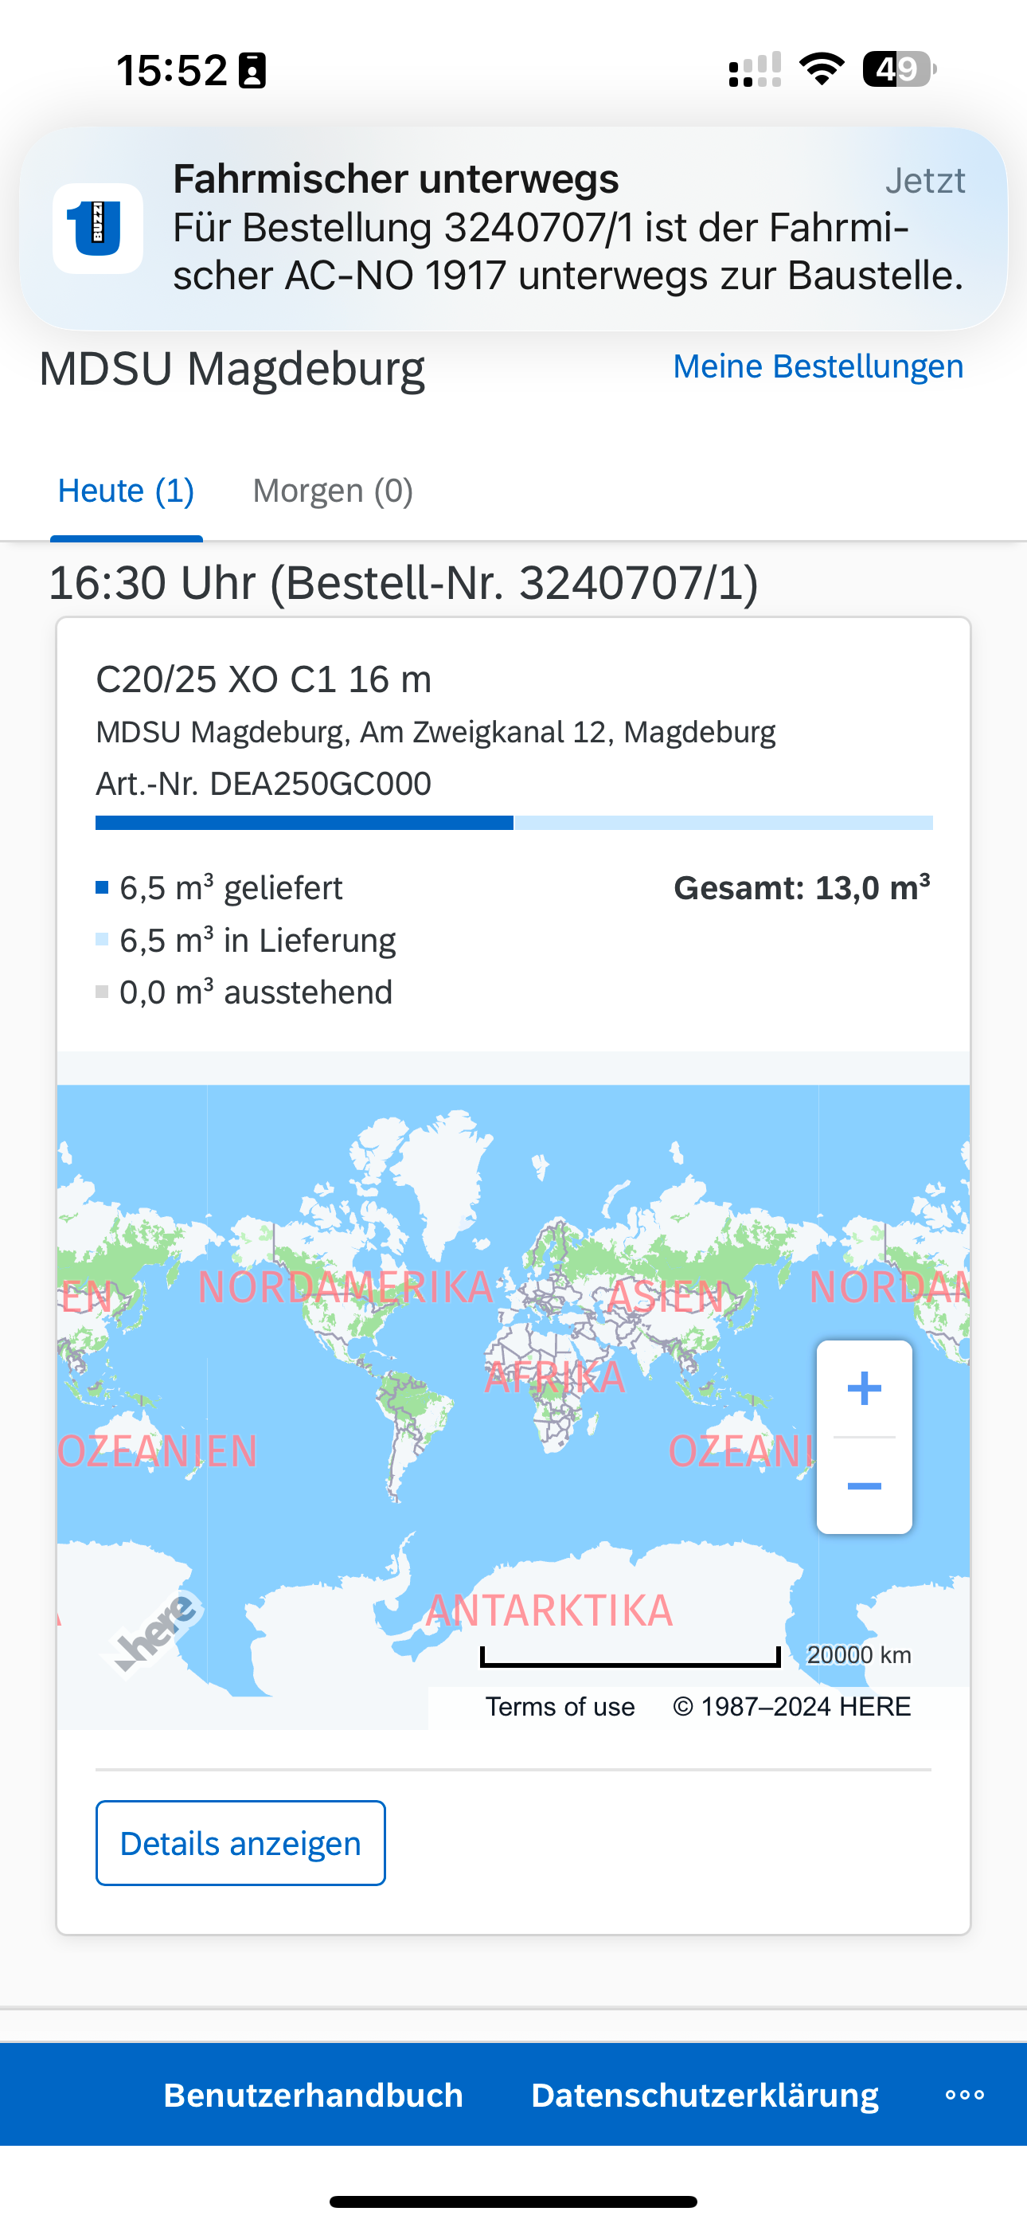The width and height of the screenshot is (1027, 2227).
Task: Switch to the Heute (1) tab
Action: click(x=127, y=491)
